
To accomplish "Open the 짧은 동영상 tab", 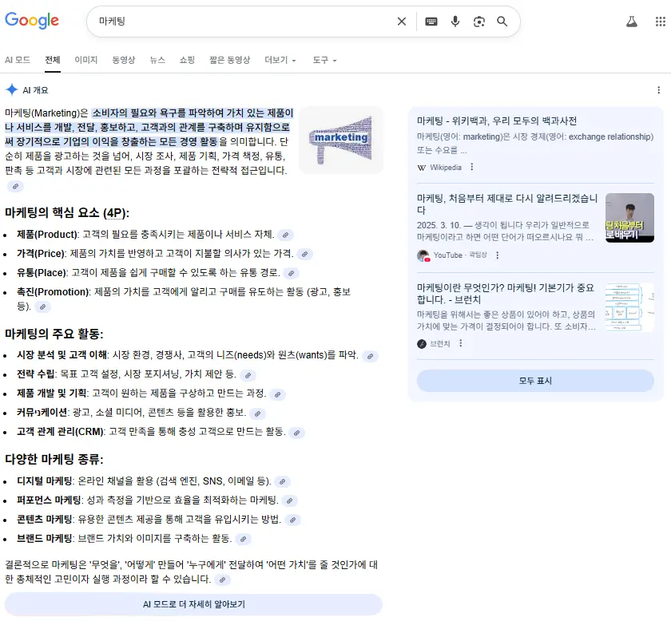I will [229, 61].
